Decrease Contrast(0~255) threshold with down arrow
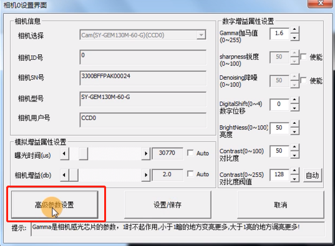Viewport: 335px width, 246px height. coord(294,179)
